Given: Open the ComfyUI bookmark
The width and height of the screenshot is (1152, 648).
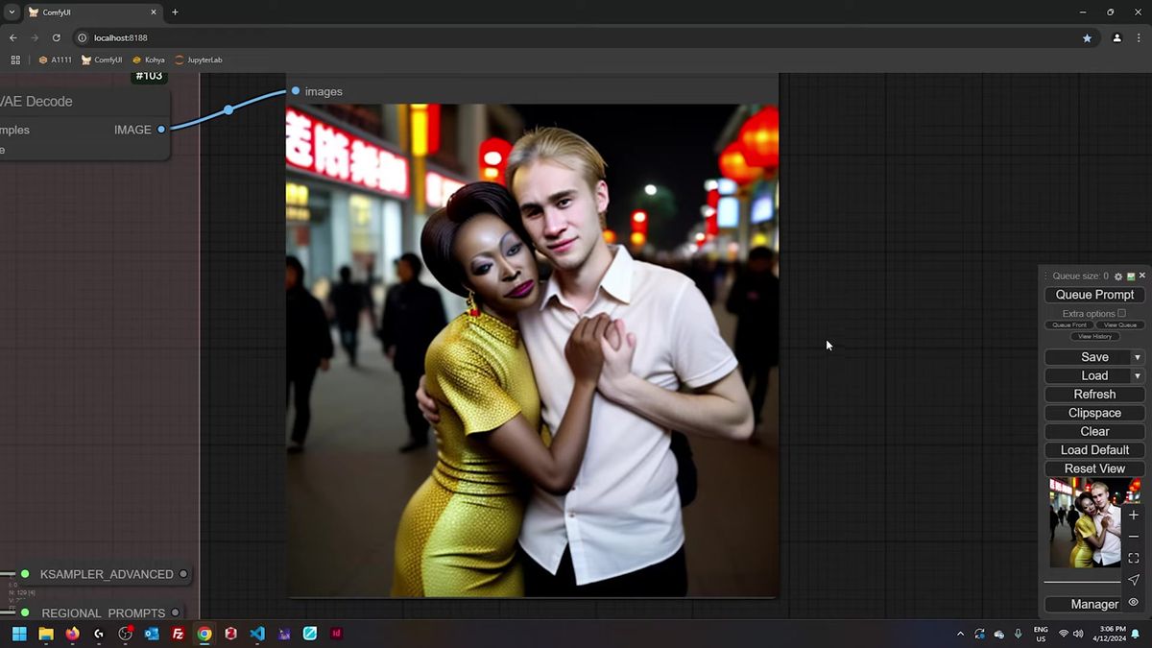Looking at the screenshot, I should click(102, 60).
